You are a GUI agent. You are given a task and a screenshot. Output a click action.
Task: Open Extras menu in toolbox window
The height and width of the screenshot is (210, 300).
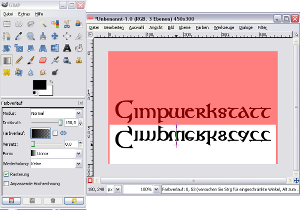pos(24,14)
